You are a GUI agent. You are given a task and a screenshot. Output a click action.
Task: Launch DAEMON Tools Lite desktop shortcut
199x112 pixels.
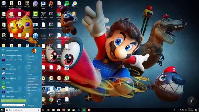tap(35, 37)
